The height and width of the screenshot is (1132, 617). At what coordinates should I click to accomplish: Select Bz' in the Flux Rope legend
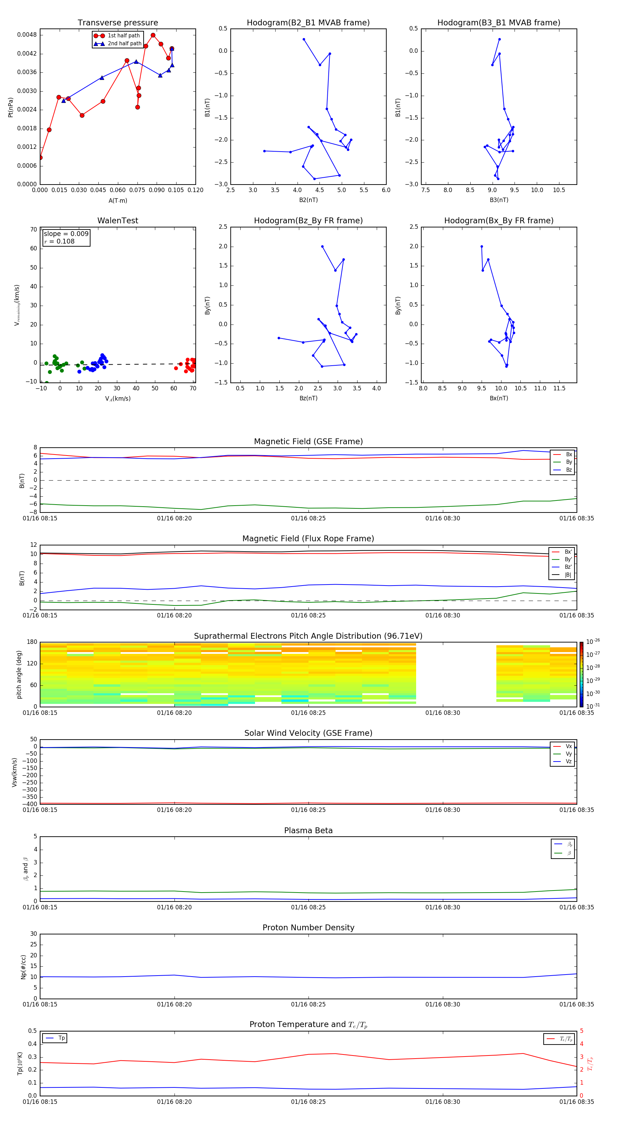562,567
